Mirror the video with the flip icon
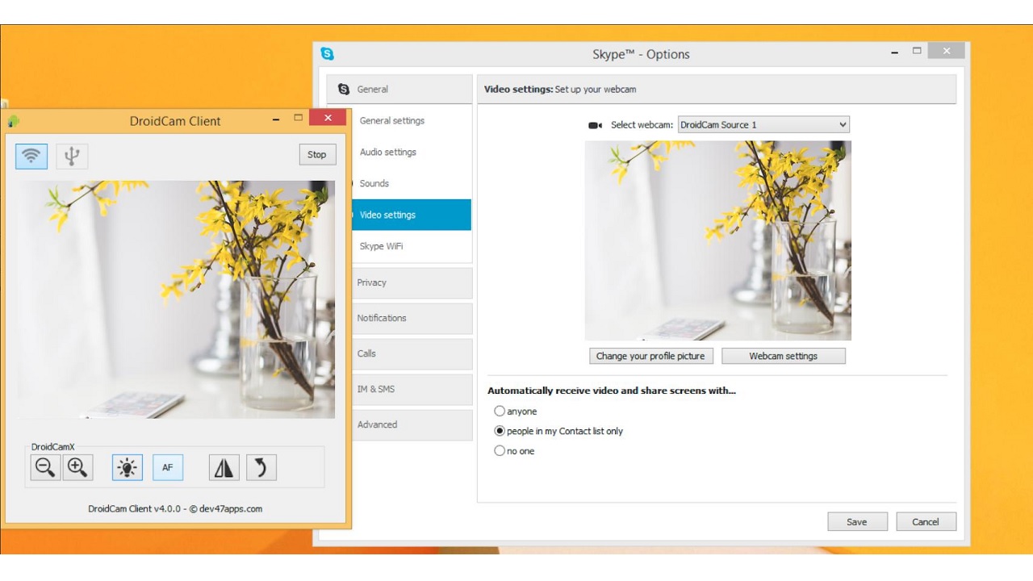Screen dimensions: 1033x581 click(x=224, y=467)
